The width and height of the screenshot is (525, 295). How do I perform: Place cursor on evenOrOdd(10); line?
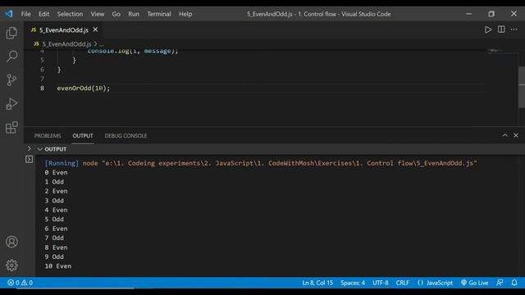point(83,88)
